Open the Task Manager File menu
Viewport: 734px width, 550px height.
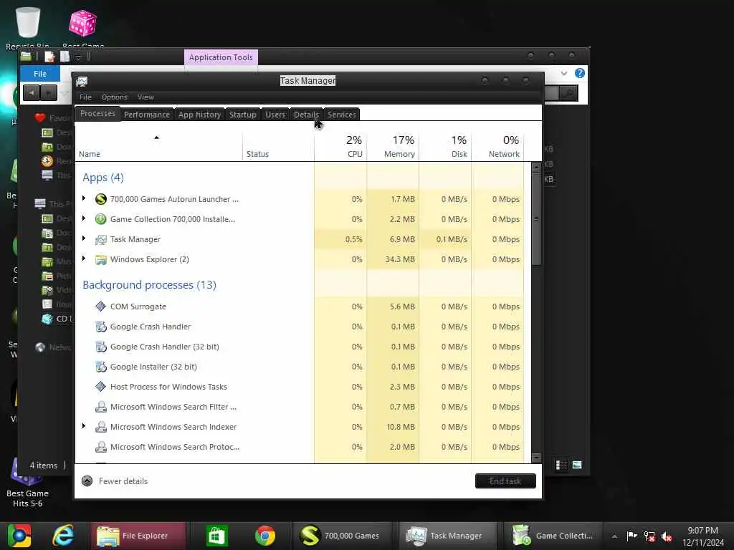point(86,97)
